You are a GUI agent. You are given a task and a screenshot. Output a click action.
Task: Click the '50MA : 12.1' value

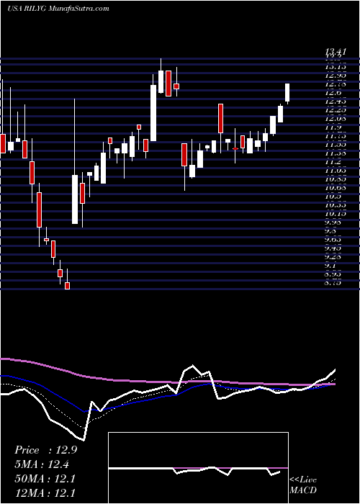tap(45, 479)
